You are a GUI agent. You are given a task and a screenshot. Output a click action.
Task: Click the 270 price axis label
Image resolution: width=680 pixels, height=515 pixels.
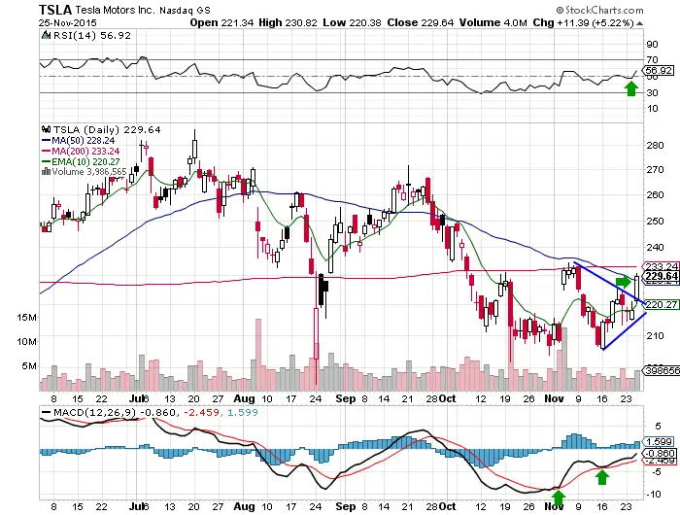tap(655, 170)
